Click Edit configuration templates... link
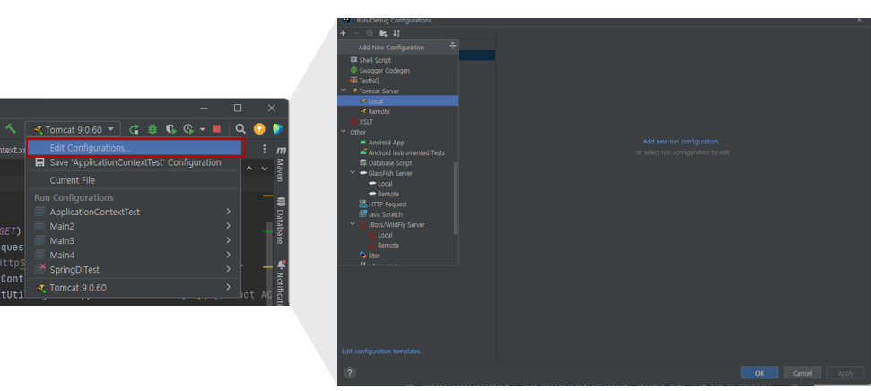This screenshot has width=871, height=391. pyautogui.click(x=383, y=351)
